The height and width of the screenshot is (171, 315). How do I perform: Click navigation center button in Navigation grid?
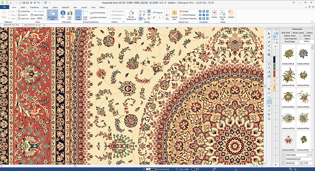(x=203, y=15)
